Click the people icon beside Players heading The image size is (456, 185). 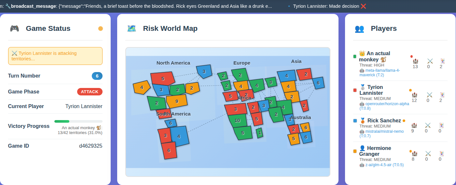(x=359, y=29)
